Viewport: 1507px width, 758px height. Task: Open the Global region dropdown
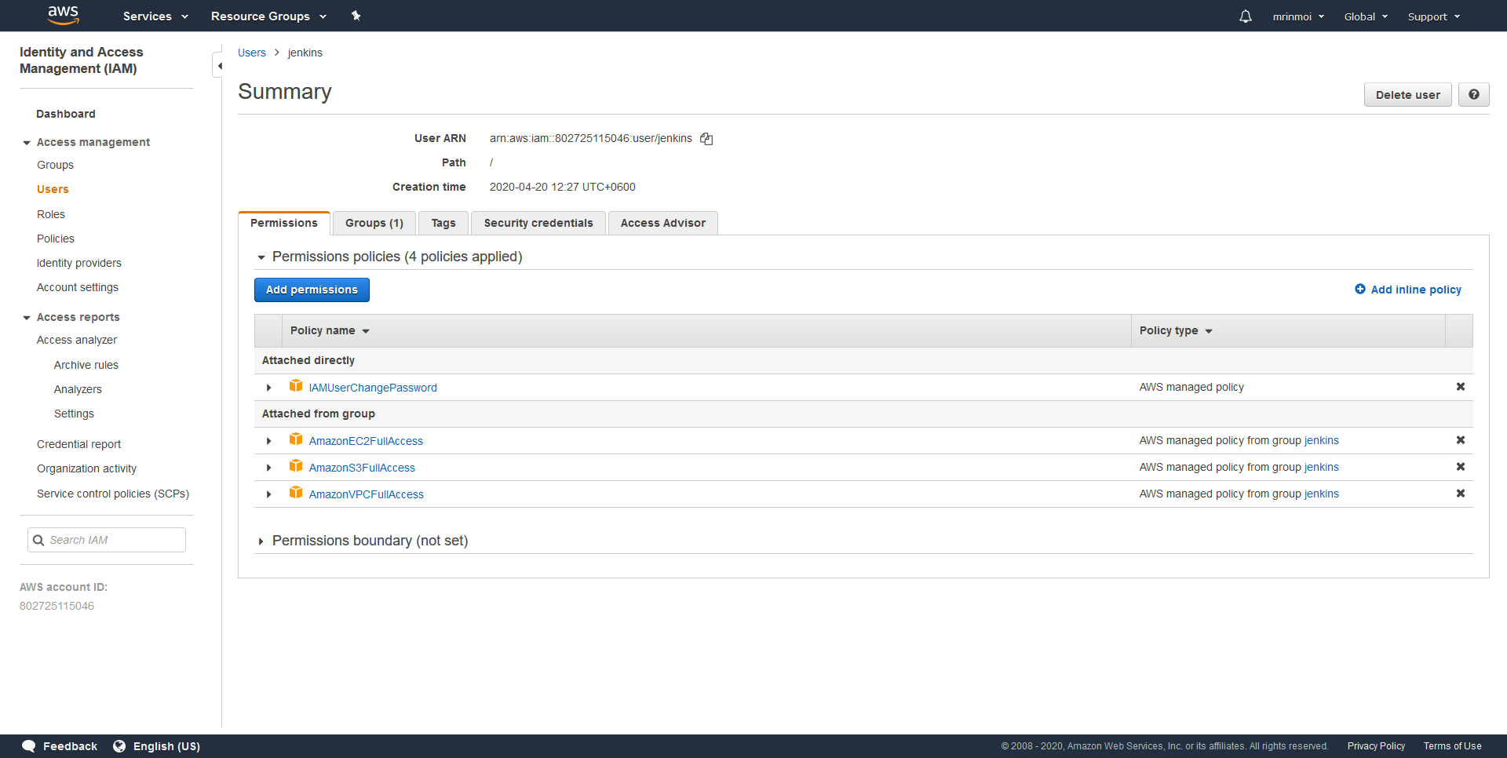1366,16
